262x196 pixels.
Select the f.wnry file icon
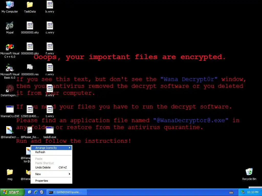50,49
